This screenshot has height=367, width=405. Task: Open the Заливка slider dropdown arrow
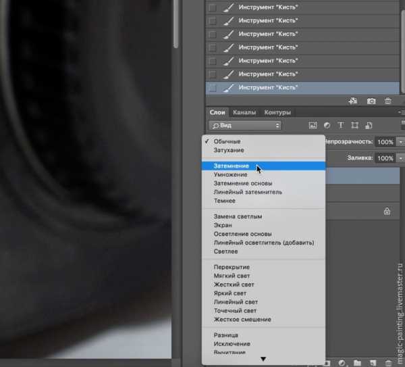coord(401,158)
